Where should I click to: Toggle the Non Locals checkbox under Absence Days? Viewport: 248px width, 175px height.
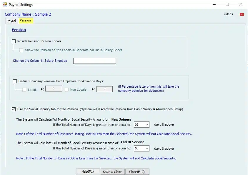point(66,89)
